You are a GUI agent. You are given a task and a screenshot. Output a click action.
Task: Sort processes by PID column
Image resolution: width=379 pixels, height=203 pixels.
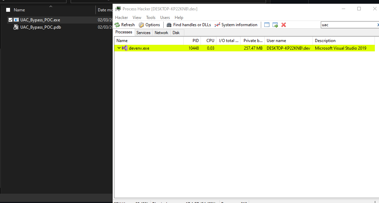coord(192,41)
